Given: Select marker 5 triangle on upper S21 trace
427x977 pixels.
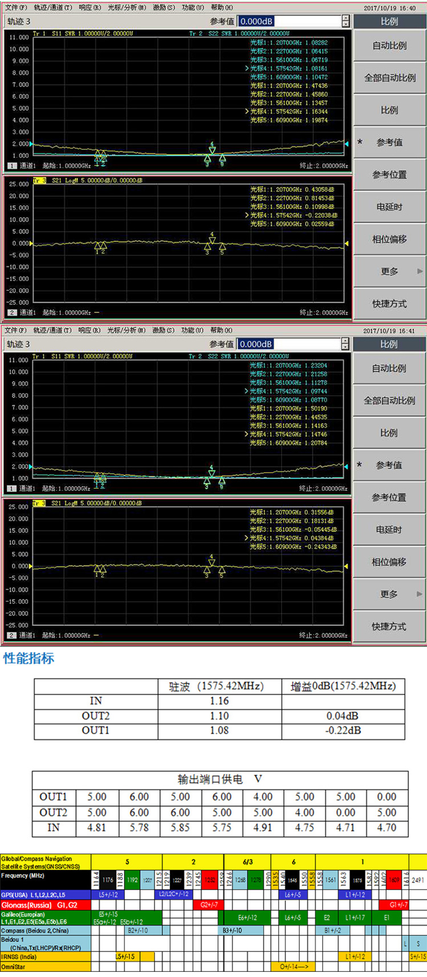Looking at the screenshot, I should pyautogui.click(x=223, y=246).
